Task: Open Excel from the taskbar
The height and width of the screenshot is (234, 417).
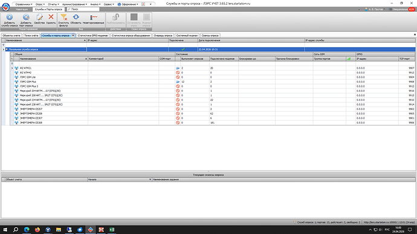Action: tap(112, 230)
